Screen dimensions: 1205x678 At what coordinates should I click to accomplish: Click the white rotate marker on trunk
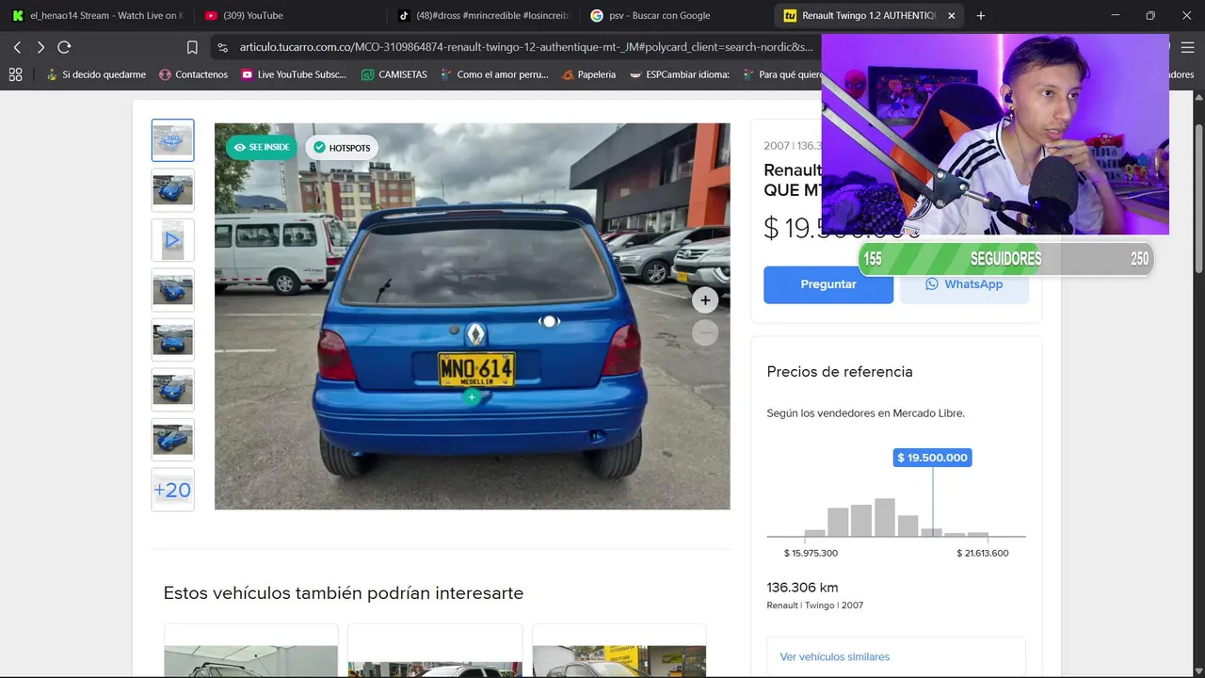coord(549,321)
